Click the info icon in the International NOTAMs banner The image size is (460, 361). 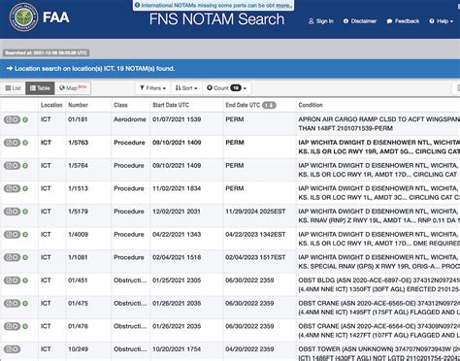tap(137, 5)
